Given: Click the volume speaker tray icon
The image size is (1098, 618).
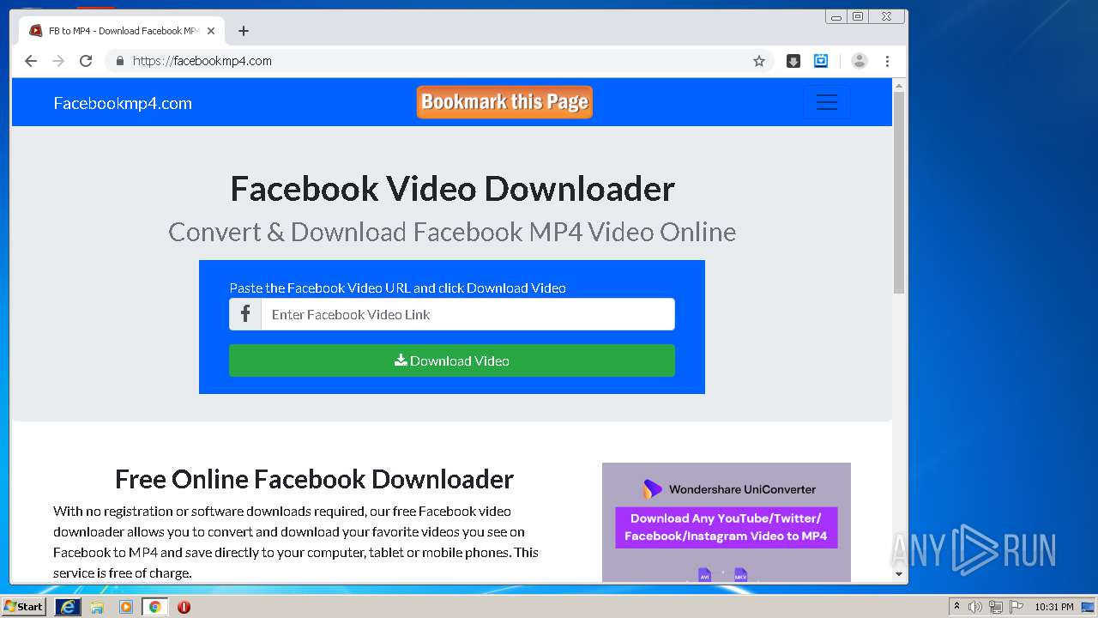Looking at the screenshot, I should (x=975, y=607).
